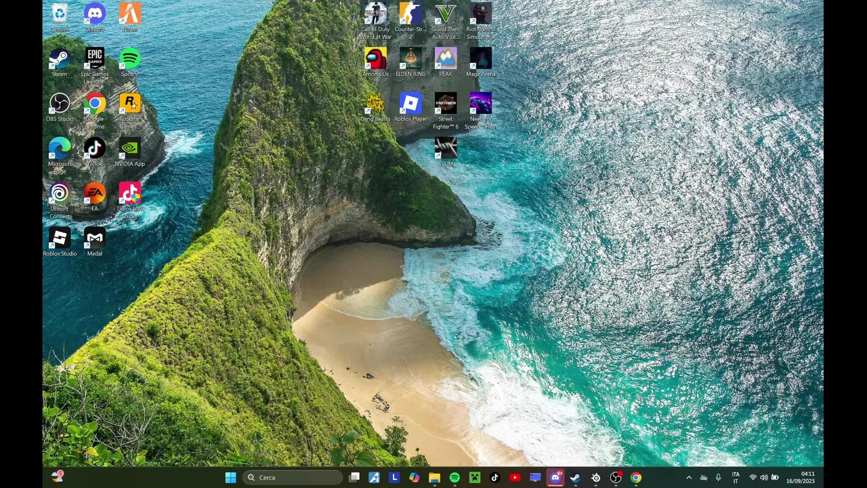Image resolution: width=867 pixels, height=488 pixels.
Task: Switch to Chrome in the taskbar
Action: pyautogui.click(x=636, y=478)
